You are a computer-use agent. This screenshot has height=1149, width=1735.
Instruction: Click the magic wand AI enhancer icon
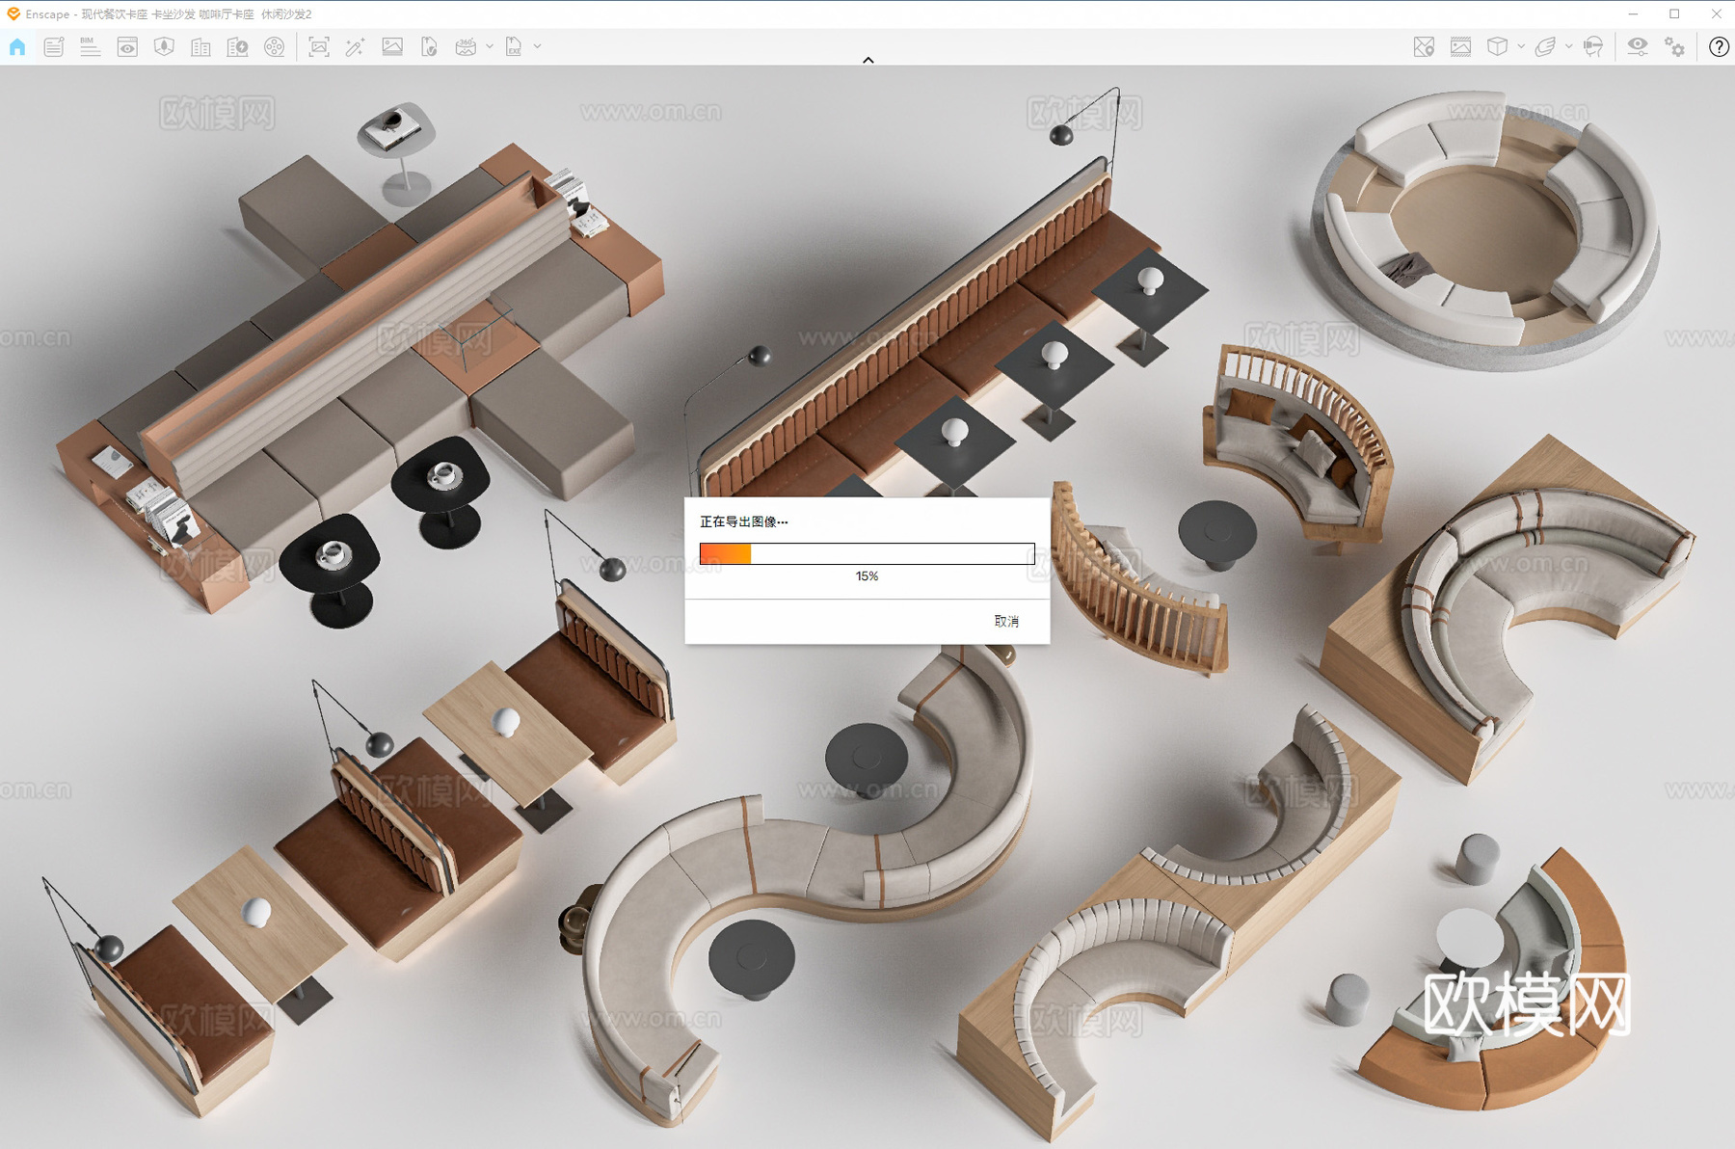356,46
